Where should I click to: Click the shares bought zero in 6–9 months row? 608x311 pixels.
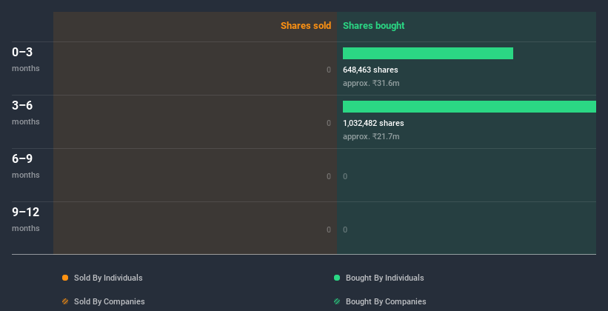coord(345,176)
